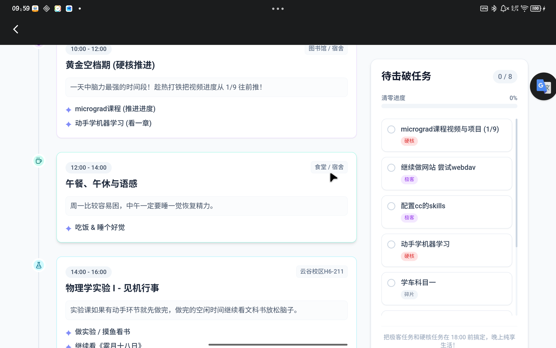The height and width of the screenshot is (348, 556).
Task: Click the 硬核 tag under 动手学机器学习 task
Action: click(409, 256)
